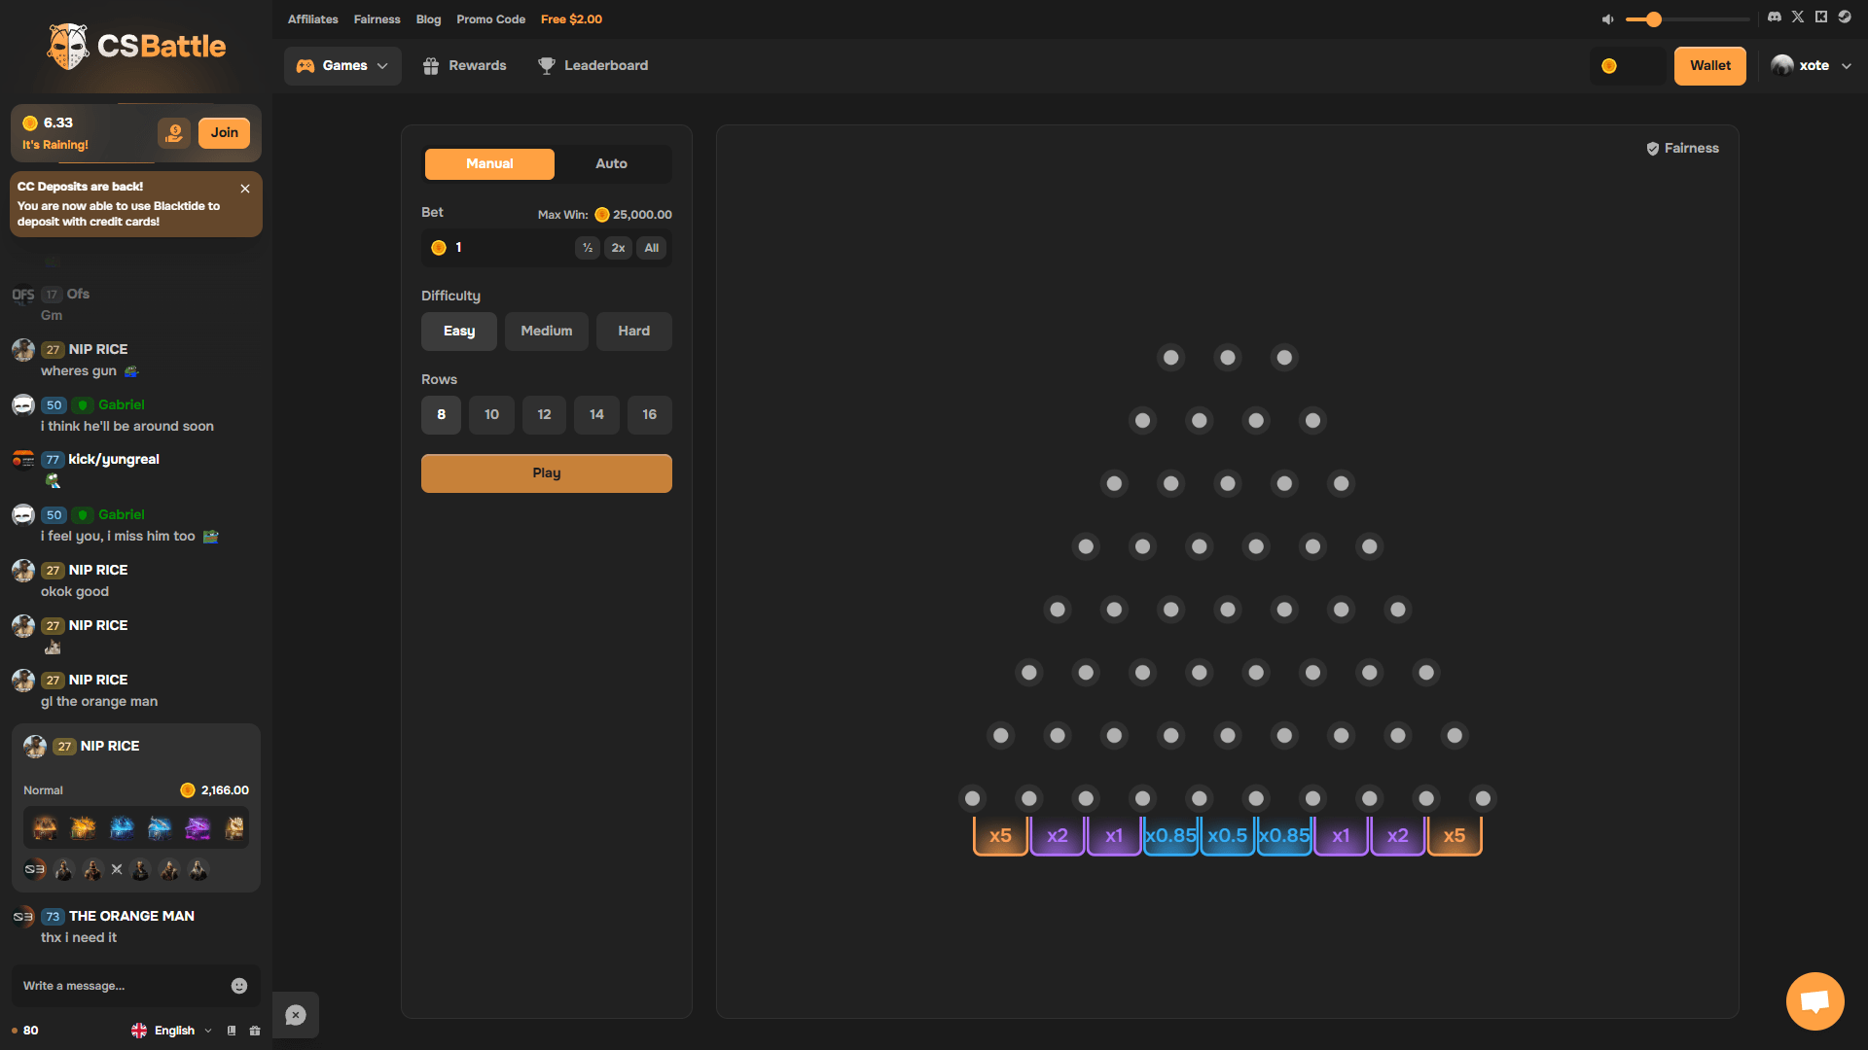Click the Kick social icon
This screenshot has height=1050, width=1868.
point(1820,17)
